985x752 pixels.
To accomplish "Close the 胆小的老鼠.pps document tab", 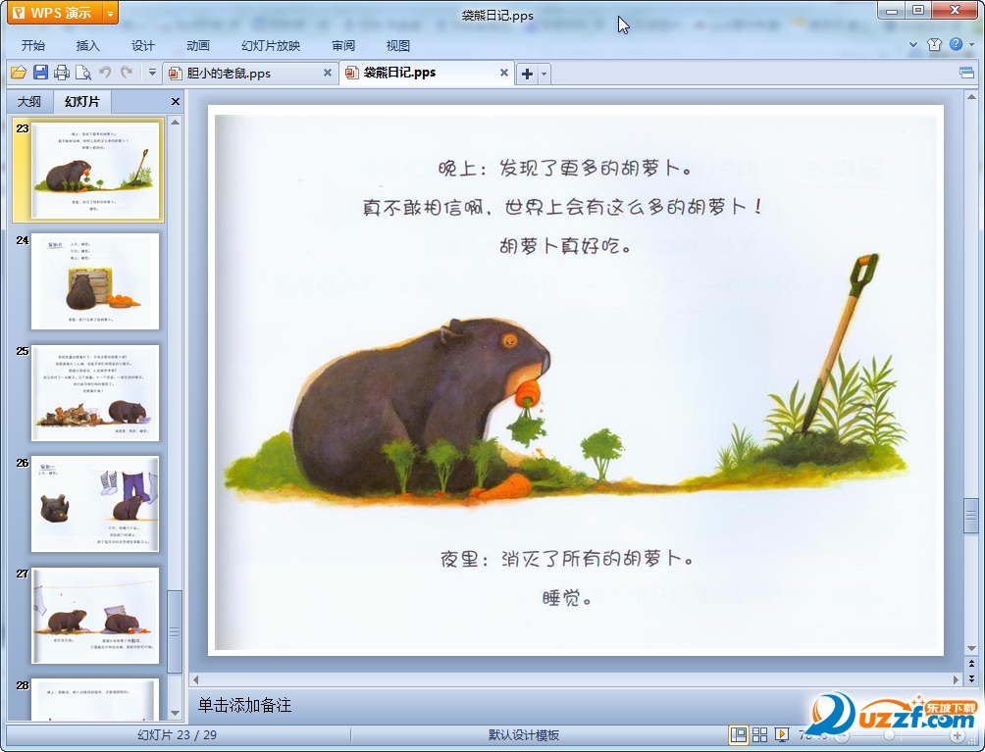I will 328,73.
